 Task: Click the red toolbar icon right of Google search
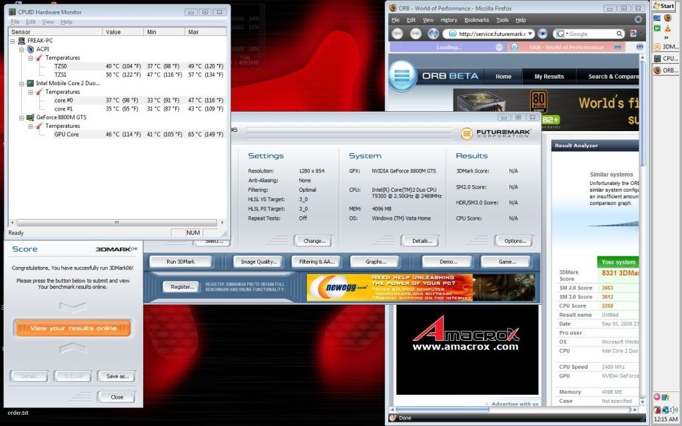633,33
